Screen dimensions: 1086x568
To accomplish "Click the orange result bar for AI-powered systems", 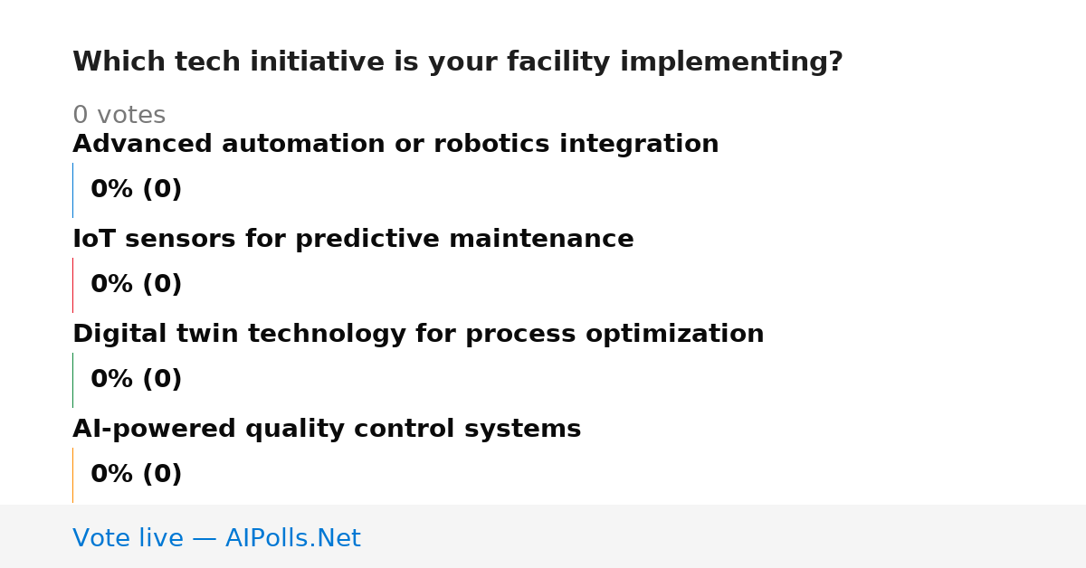I will [x=72, y=475].
